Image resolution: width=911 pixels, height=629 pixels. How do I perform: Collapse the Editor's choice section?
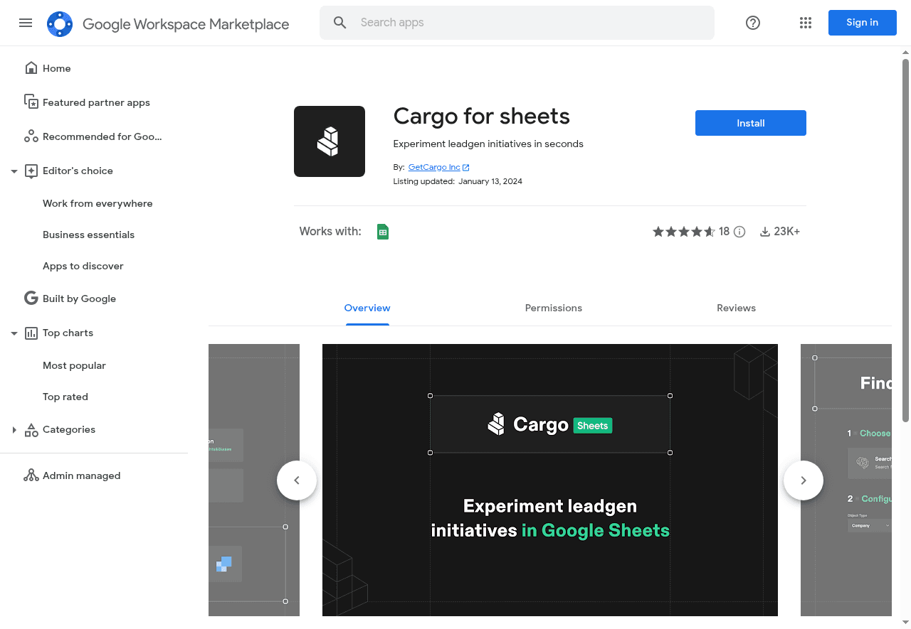14,171
